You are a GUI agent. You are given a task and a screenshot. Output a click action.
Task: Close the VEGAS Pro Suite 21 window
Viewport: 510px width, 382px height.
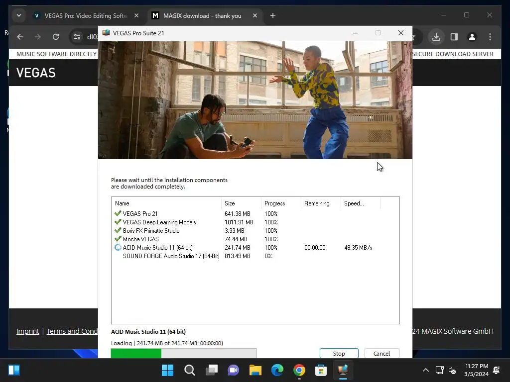[401, 33]
